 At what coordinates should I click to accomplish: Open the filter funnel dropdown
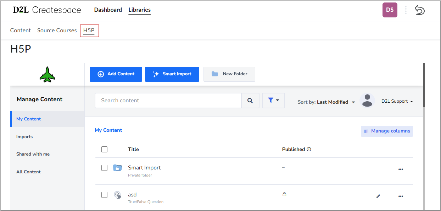[273, 101]
